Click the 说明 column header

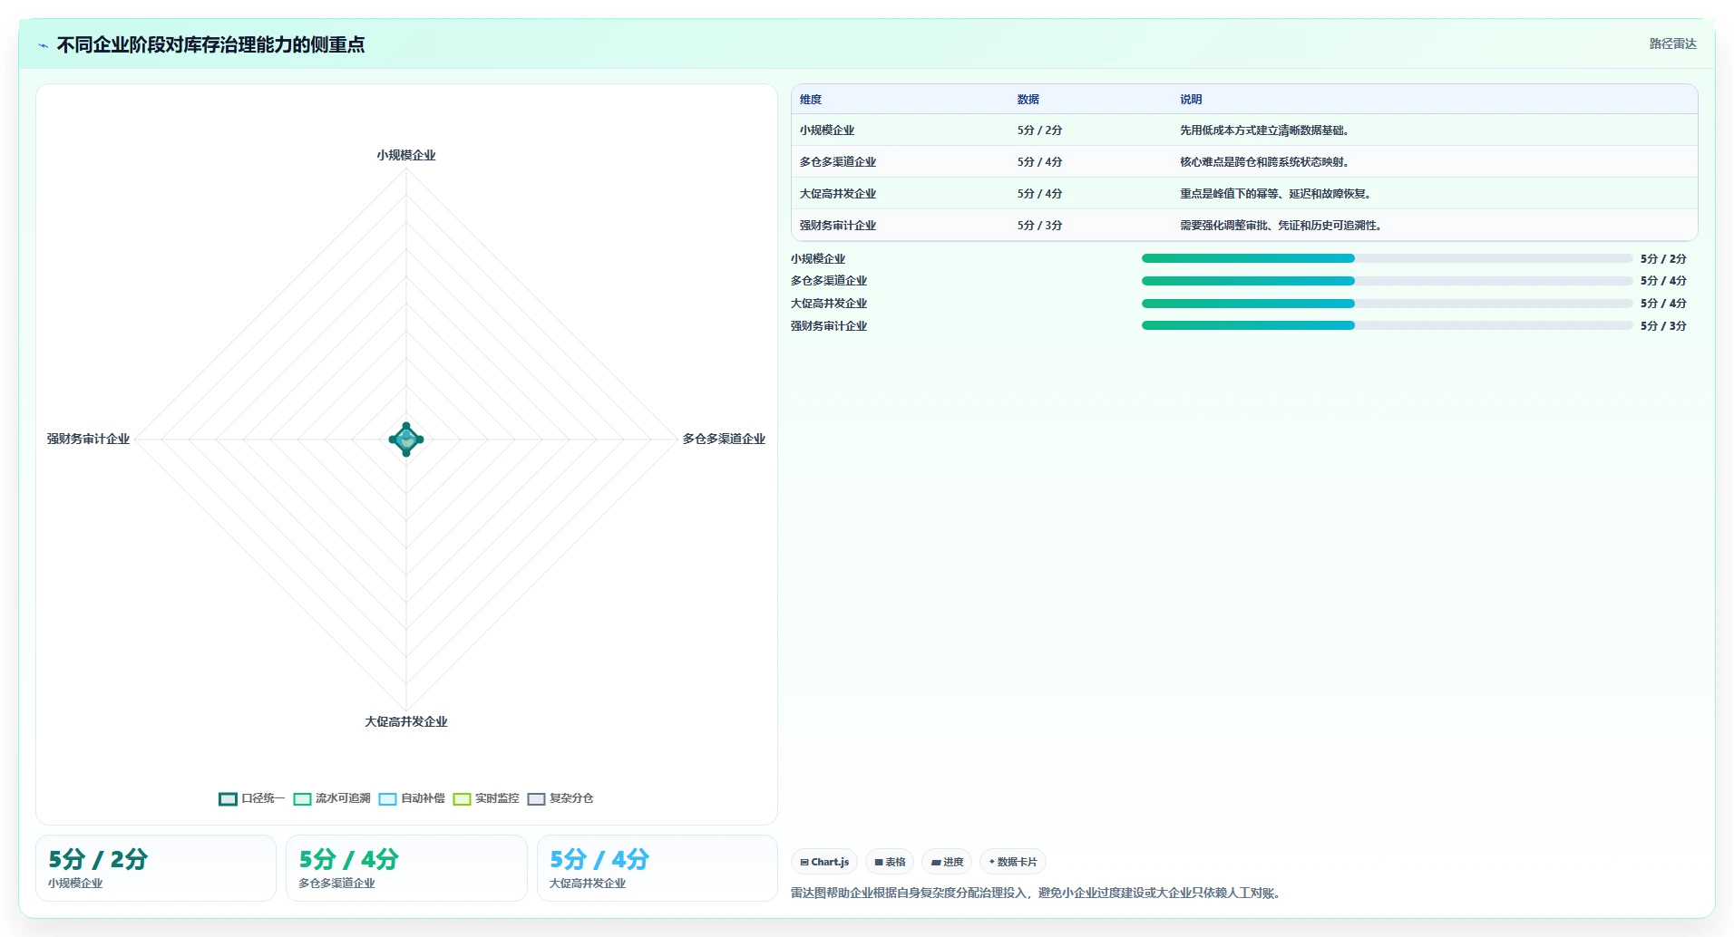coord(1191,100)
